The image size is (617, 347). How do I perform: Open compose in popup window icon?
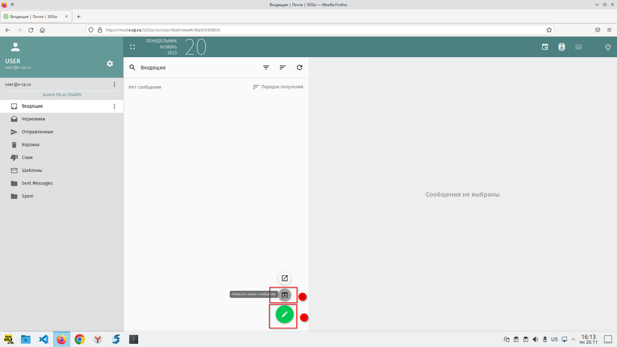[x=284, y=278]
